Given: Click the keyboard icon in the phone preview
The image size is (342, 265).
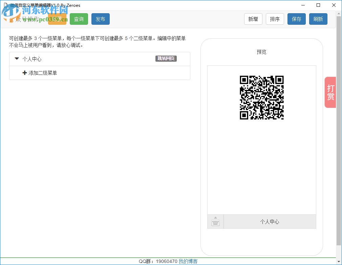Looking at the screenshot, I should coord(216,222).
